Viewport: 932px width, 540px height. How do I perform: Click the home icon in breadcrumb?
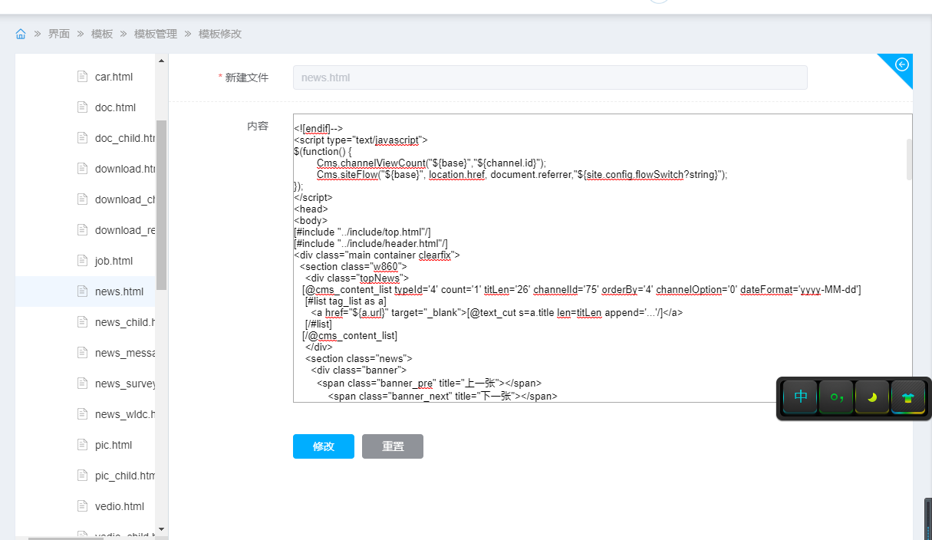click(x=21, y=34)
